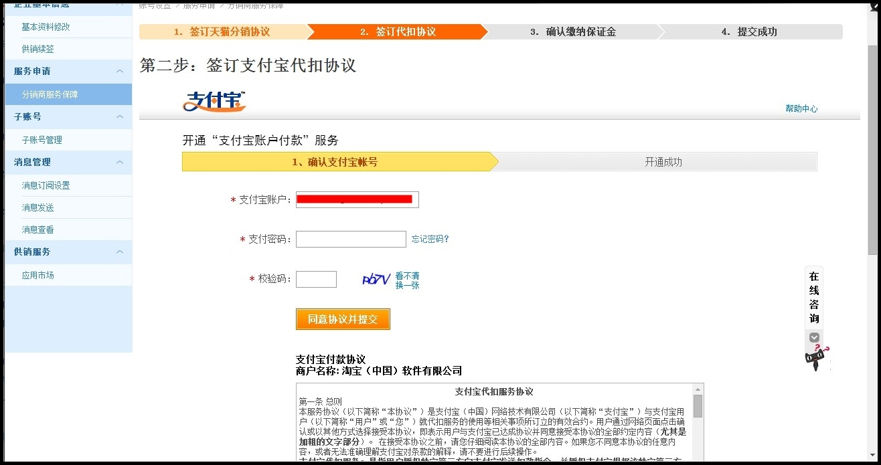
Task: Click the 校验码 input box
Action: click(316, 280)
